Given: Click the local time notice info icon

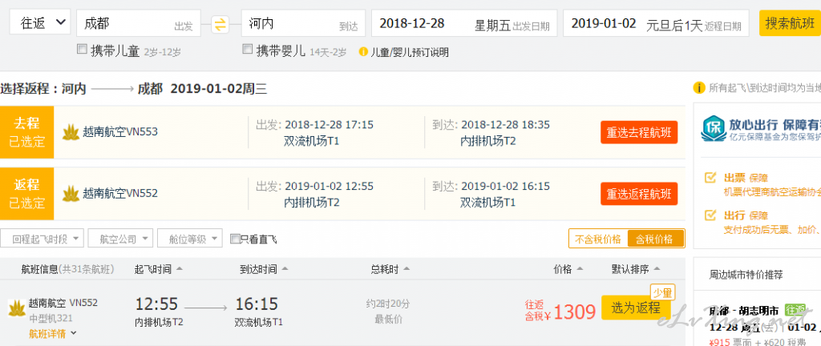Looking at the screenshot, I should click(698, 88).
